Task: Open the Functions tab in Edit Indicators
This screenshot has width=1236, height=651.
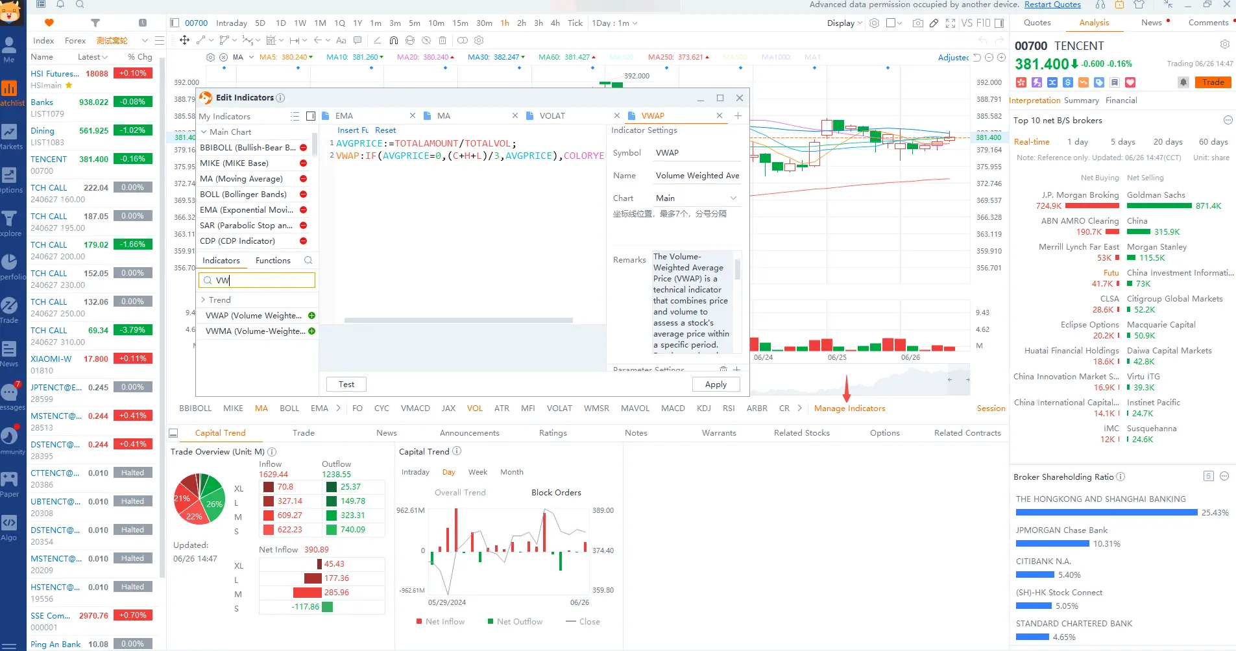Action: tap(273, 261)
